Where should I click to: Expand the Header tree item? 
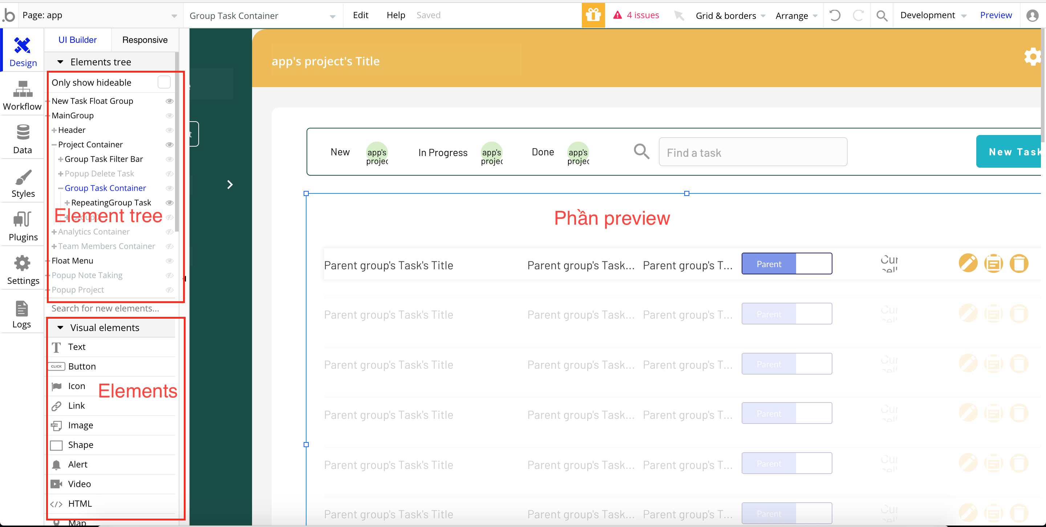click(54, 130)
